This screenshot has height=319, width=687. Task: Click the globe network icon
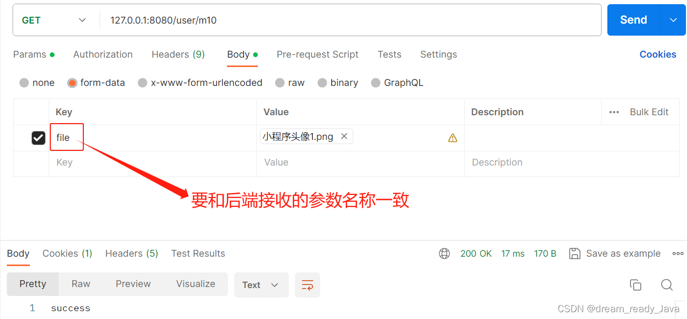point(444,254)
